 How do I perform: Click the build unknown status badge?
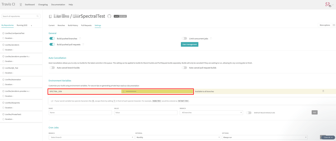(x=120, y=16)
